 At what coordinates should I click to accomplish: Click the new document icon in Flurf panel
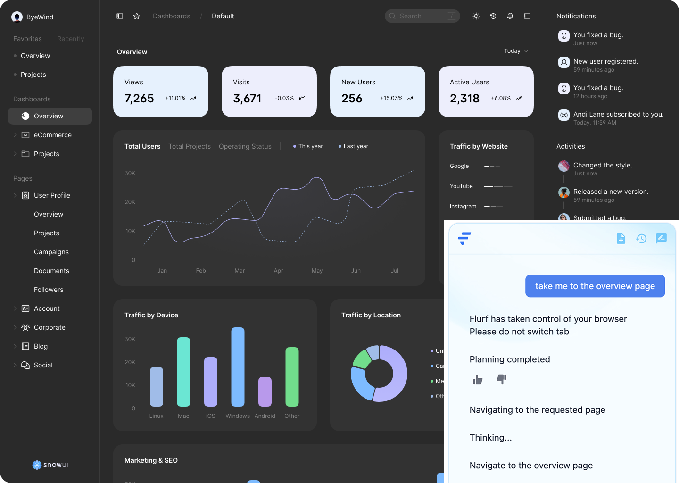click(x=621, y=239)
